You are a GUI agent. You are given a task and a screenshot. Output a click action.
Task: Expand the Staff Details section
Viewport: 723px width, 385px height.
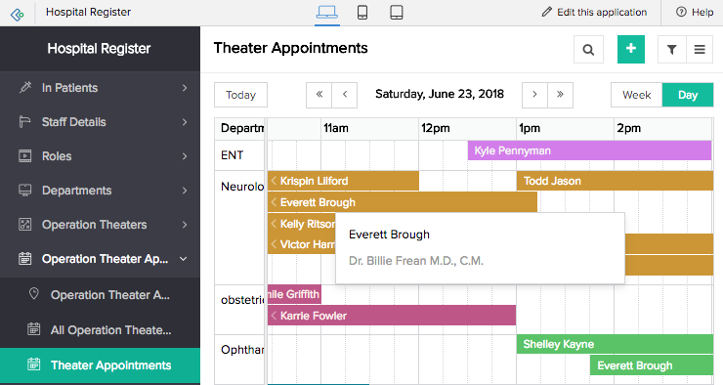100,122
